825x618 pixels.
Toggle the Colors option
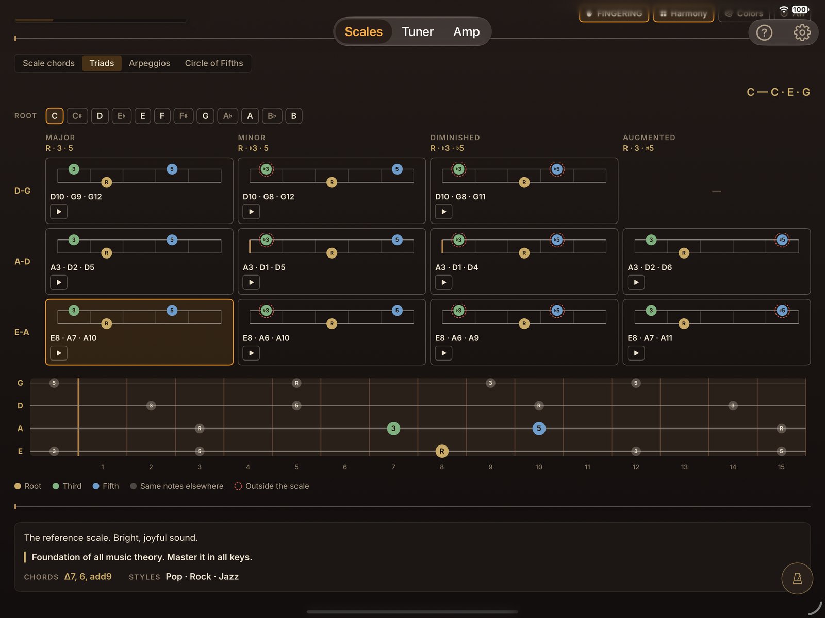point(744,14)
